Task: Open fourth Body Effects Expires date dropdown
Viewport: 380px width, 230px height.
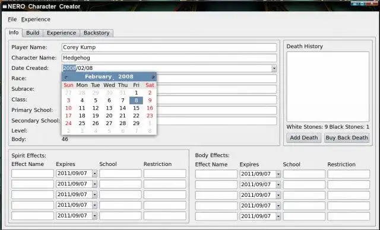Action: tap(278, 206)
